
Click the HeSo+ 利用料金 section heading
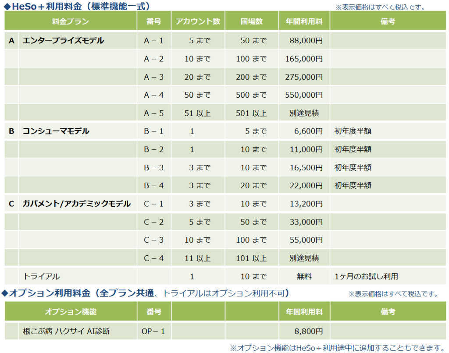(77, 6)
